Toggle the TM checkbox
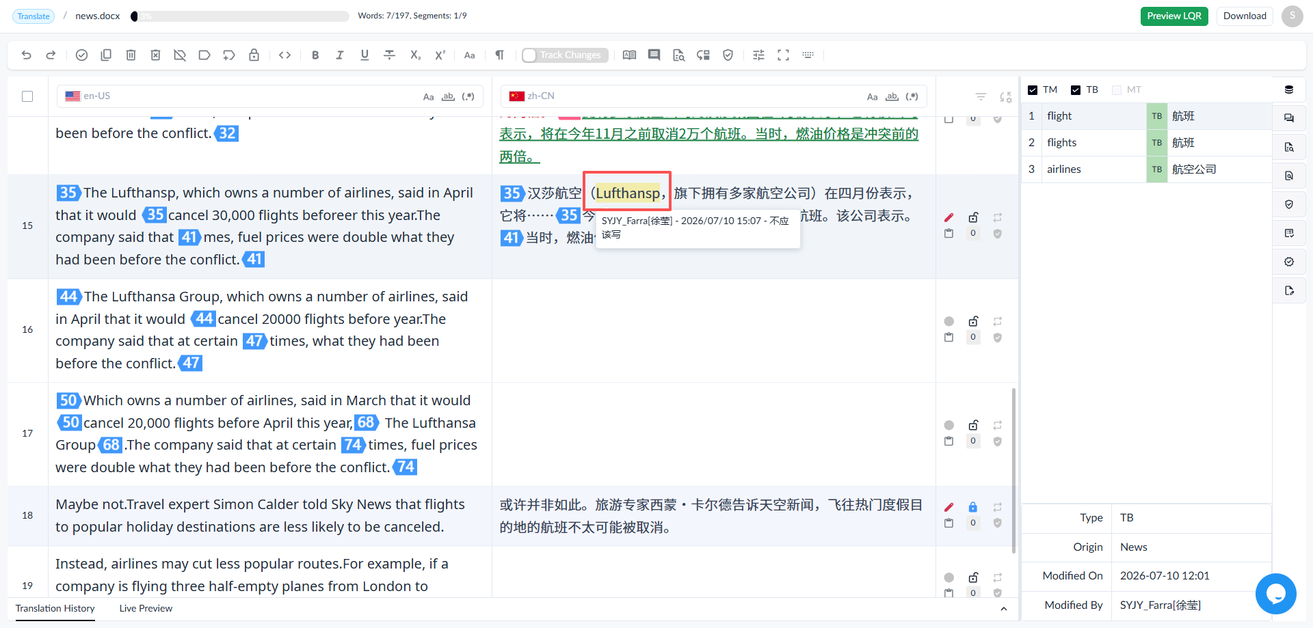Viewport: 1313px width, 628px height. (1033, 90)
